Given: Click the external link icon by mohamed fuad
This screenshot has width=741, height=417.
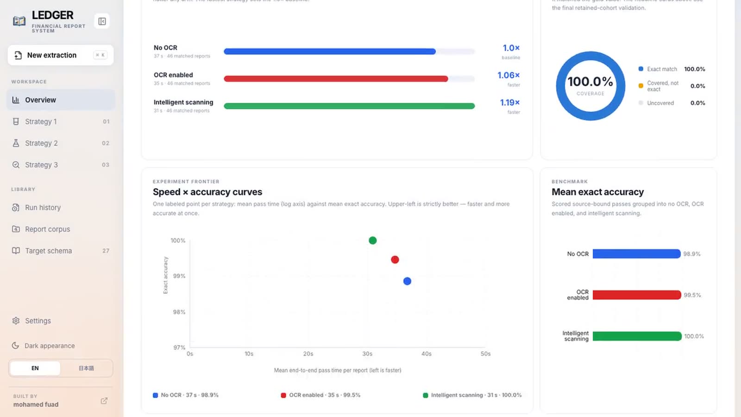Looking at the screenshot, I should [x=104, y=401].
